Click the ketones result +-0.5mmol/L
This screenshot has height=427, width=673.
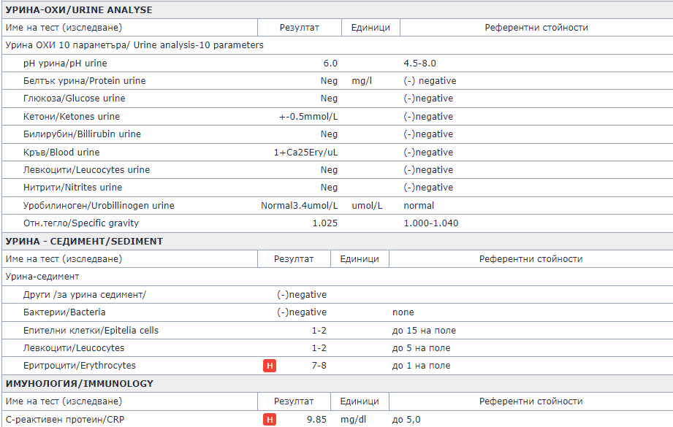[x=308, y=117]
